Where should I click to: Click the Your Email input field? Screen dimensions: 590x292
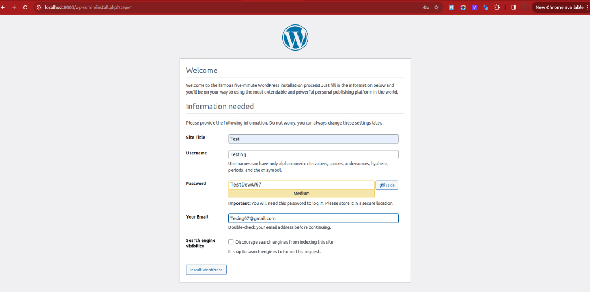(x=313, y=219)
